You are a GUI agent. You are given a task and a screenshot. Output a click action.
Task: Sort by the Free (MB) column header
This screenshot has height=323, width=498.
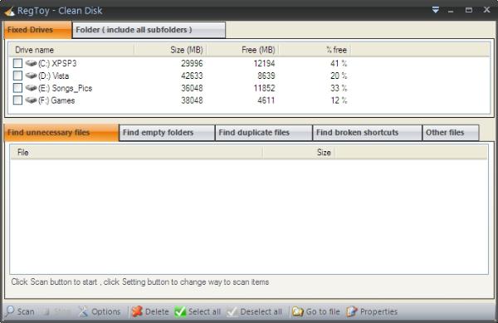[242, 50]
